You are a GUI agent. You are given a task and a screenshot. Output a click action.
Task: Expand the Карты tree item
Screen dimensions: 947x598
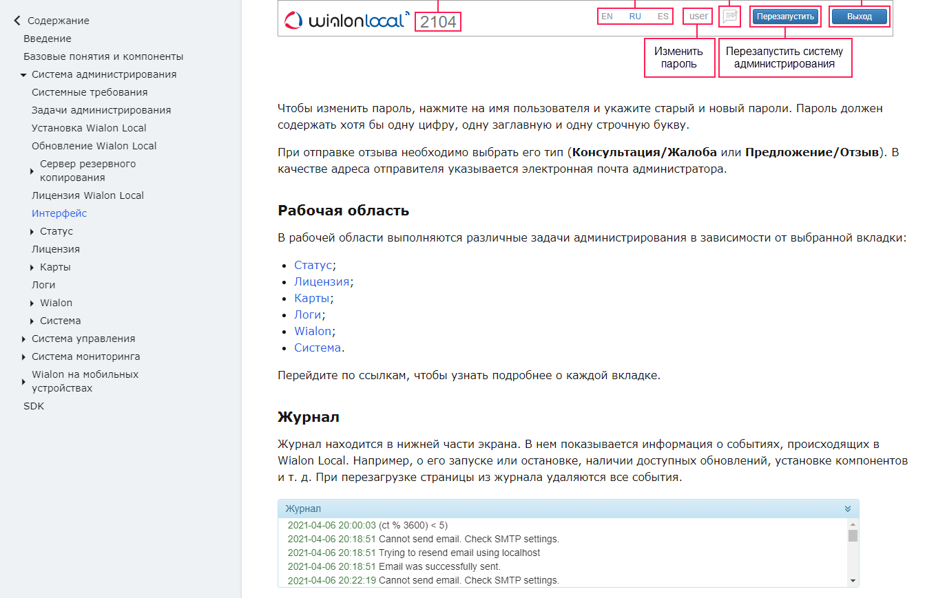(x=32, y=268)
